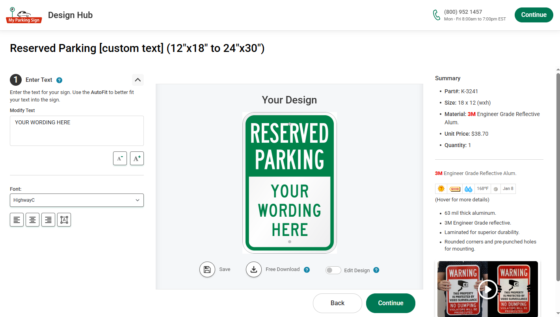Right-align the sign wording
This screenshot has width=560, height=317.
(48, 219)
